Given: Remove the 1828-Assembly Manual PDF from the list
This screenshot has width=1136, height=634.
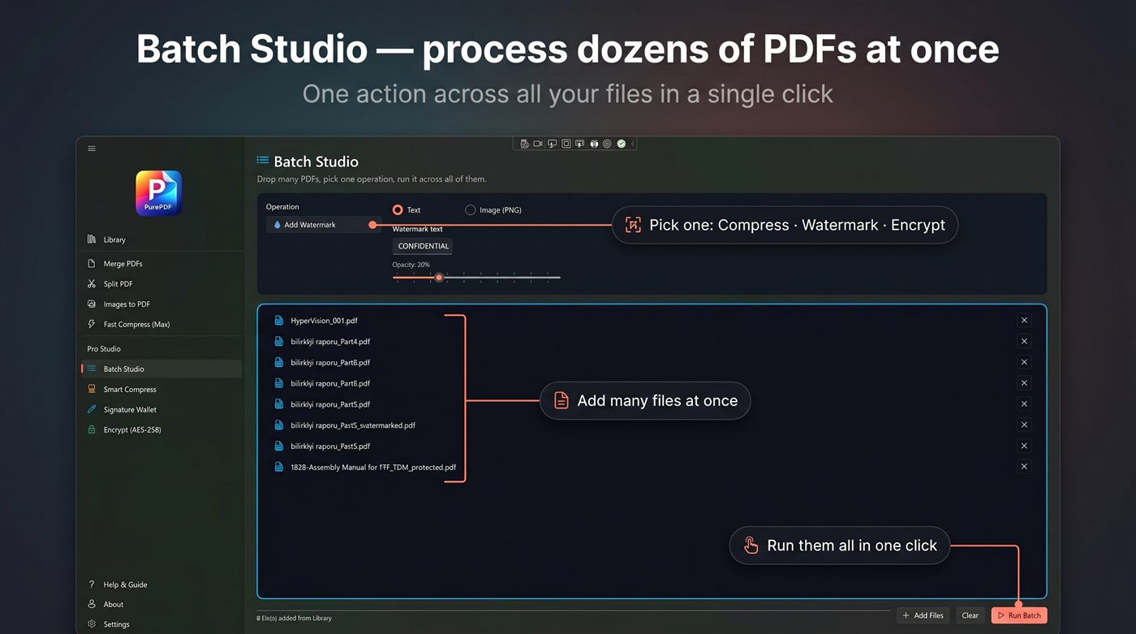Looking at the screenshot, I should (x=1024, y=467).
